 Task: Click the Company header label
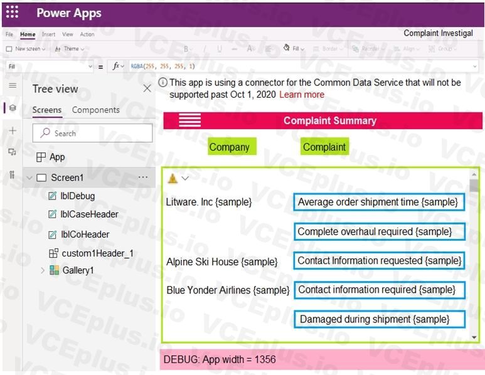pyautogui.click(x=232, y=147)
